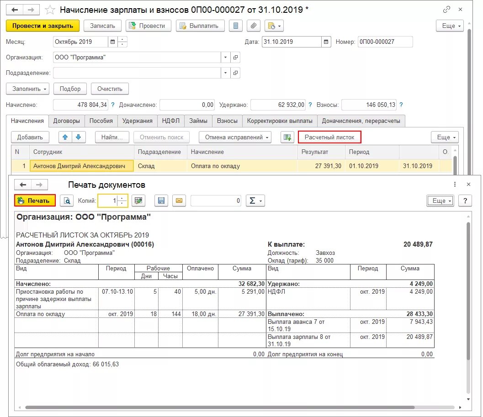Open the Расчетный листок button
This screenshot has width=483, height=417.
[x=329, y=137]
